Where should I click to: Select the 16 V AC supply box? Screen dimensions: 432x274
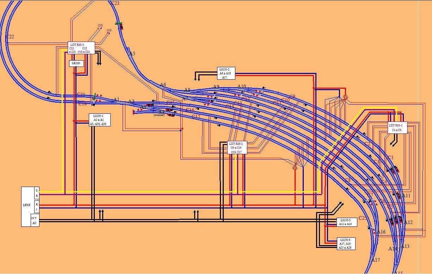35,220
